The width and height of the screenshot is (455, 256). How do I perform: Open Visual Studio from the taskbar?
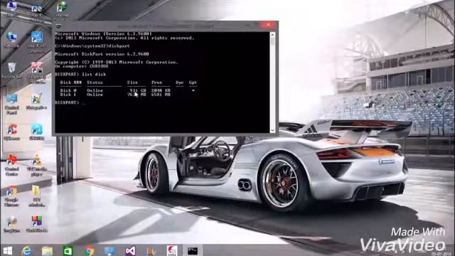point(130,250)
